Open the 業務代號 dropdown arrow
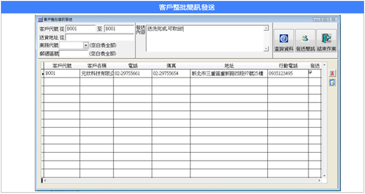Screen dimensions: 365x194 click(x=85, y=45)
